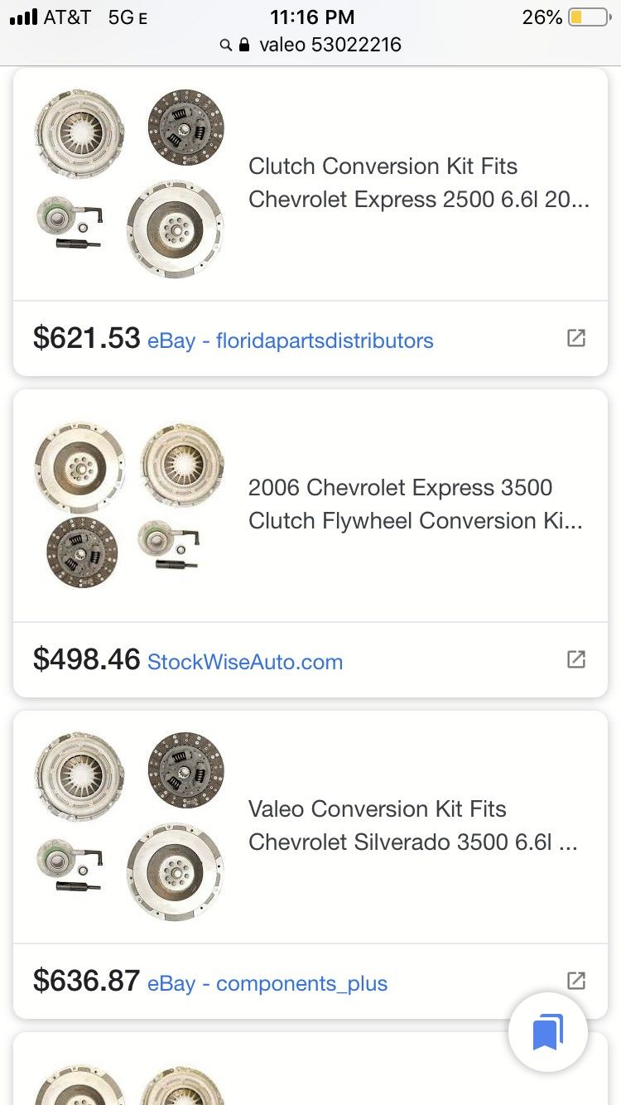Tap the blue floating bookmark button
Image resolution: width=621 pixels, height=1105 pixels.
tap(547, 1032)
